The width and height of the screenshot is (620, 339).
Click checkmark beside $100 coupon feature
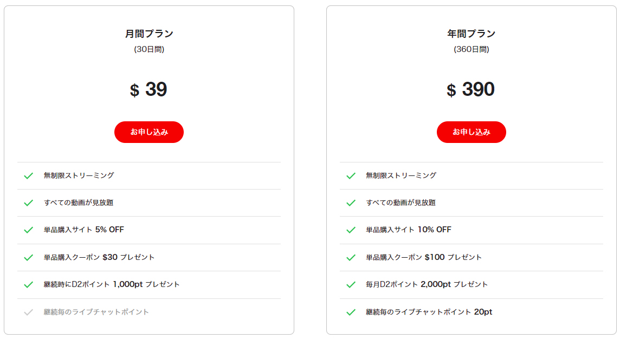click(x=351, y=258)
